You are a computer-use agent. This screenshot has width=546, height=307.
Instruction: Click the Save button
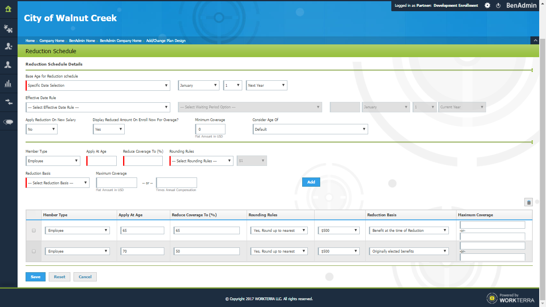(36, 277)
